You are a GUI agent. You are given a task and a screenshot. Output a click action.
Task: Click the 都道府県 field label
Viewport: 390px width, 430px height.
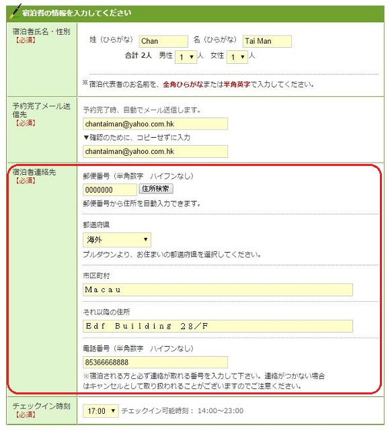[x=96, y=225]
